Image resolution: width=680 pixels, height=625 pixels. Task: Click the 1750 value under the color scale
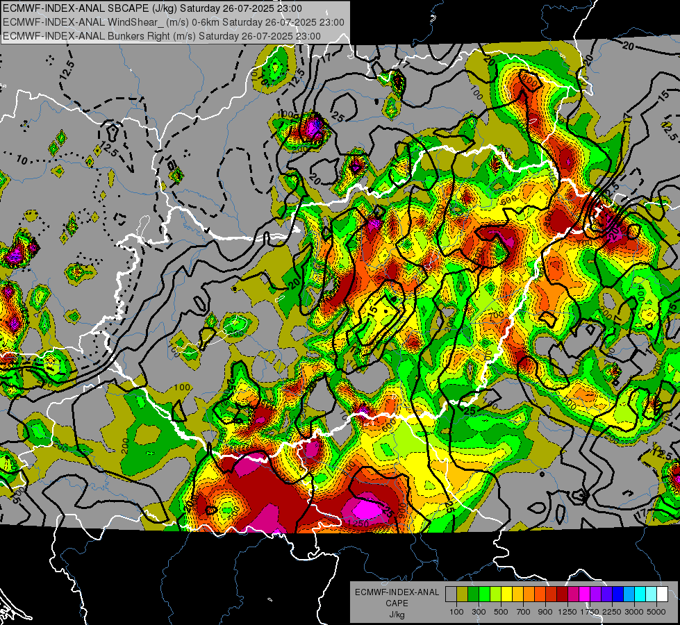590,612
